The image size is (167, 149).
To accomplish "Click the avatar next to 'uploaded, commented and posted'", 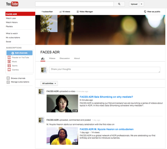I will pyautogui.click(x=41, y=120).
